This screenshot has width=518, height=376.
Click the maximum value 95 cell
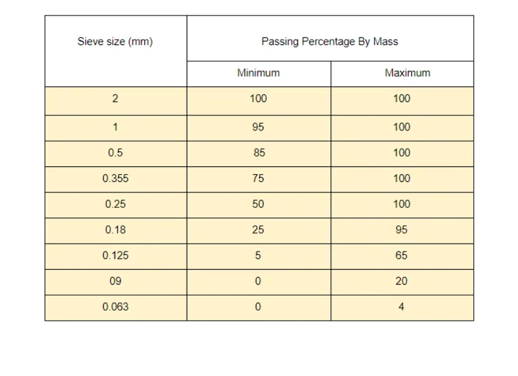click(403, 231)
